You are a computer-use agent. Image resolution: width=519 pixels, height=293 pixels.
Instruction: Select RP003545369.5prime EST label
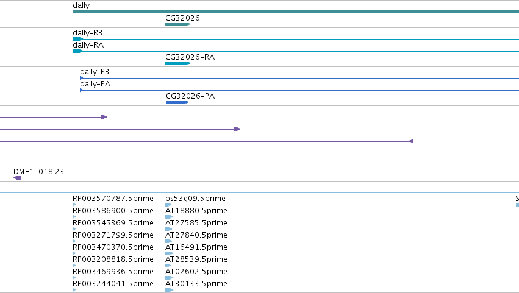(113, 223)
